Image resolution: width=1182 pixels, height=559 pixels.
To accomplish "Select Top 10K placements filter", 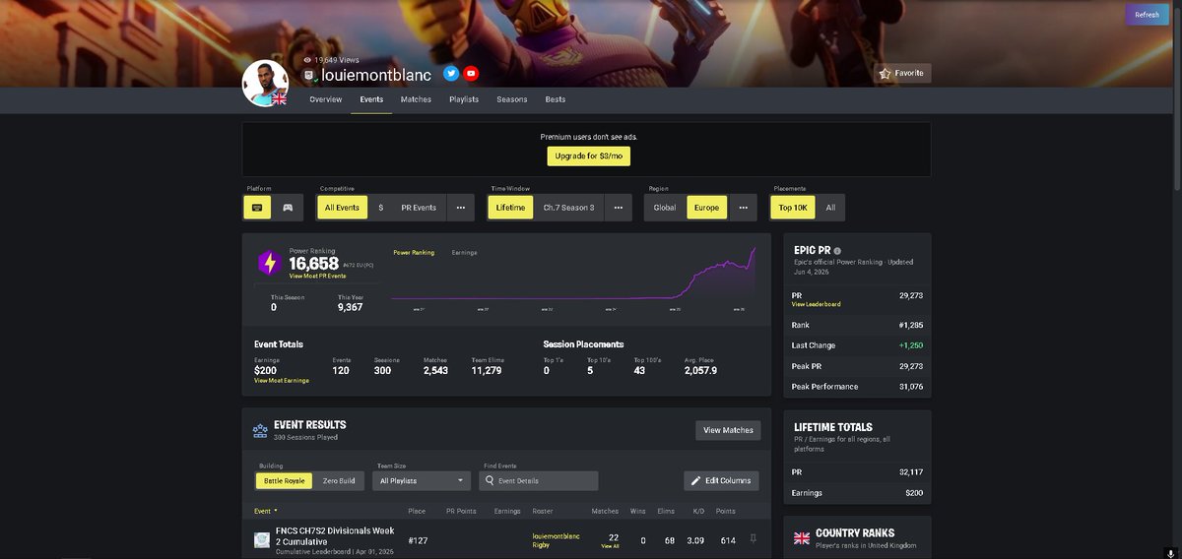I will tap(794, 208).
